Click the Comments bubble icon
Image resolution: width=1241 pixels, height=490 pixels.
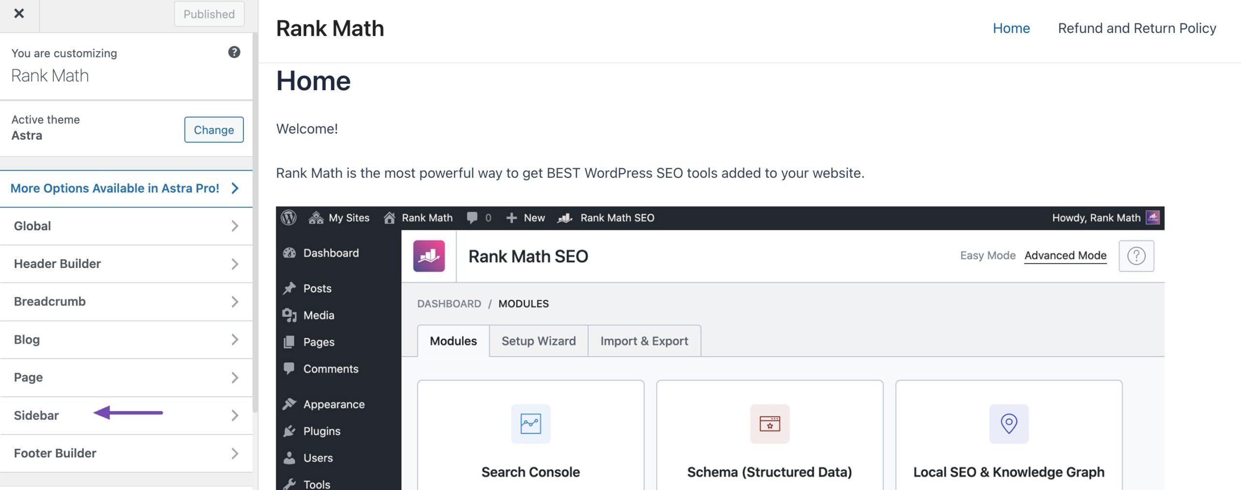coord(289,368)
